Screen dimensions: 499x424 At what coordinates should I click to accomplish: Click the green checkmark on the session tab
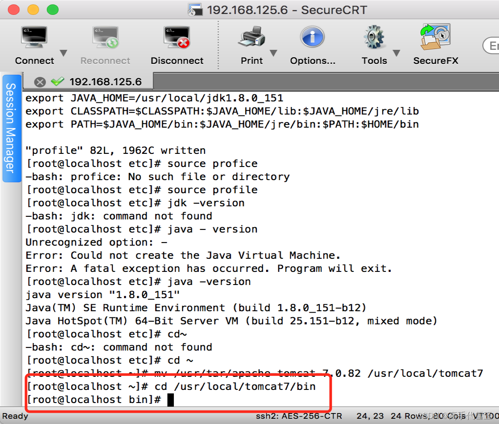(x=57, y=82)
